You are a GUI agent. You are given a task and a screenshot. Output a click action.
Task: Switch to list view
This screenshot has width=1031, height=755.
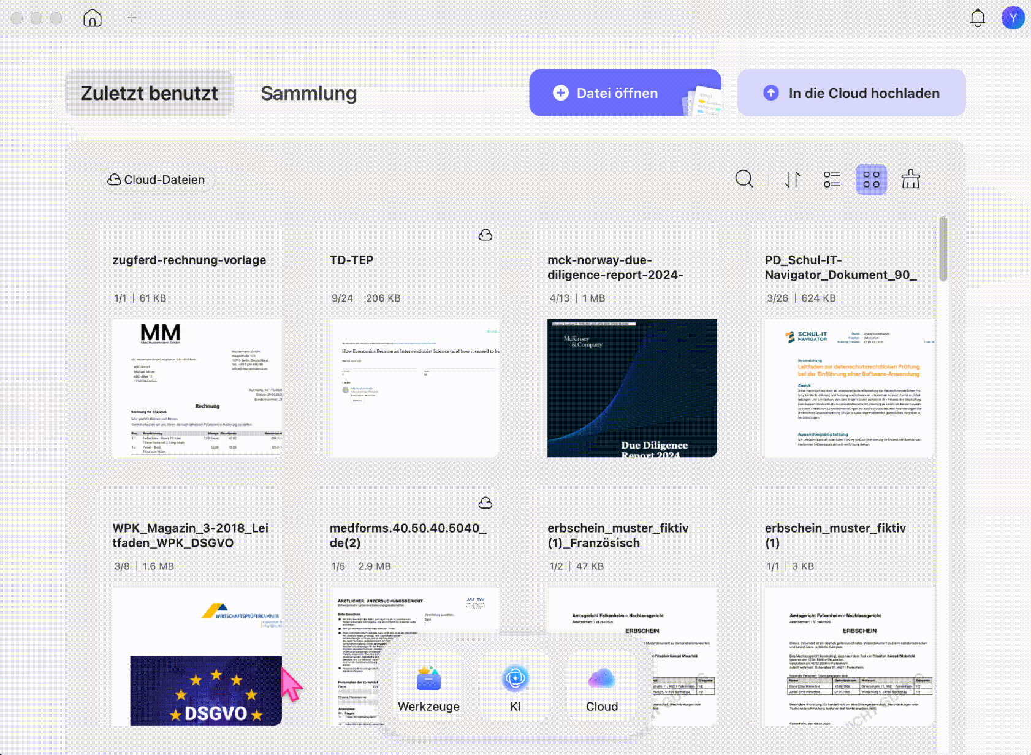click(x=832, y=179)
